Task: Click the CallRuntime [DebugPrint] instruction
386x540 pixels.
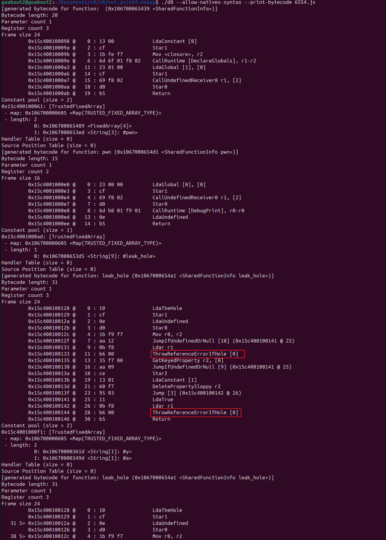Action: (x=198, y=210)
